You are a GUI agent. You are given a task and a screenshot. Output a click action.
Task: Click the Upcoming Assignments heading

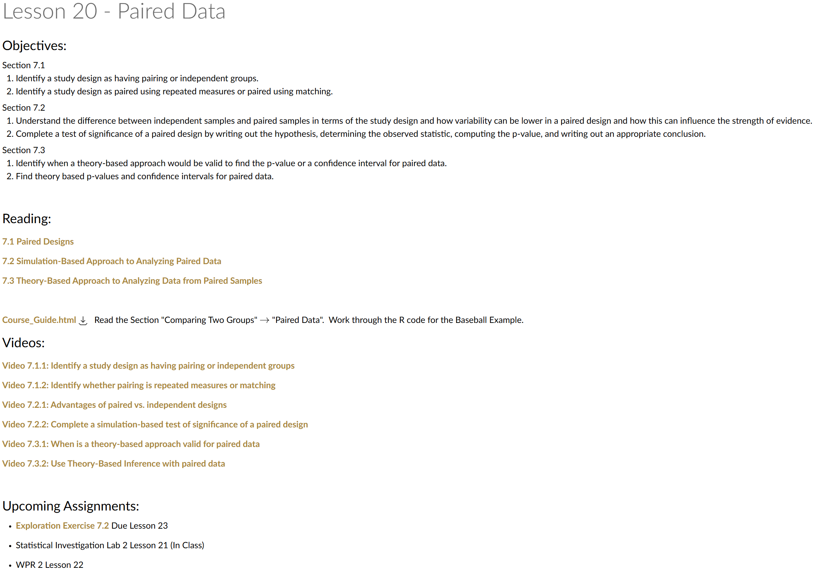71,506
